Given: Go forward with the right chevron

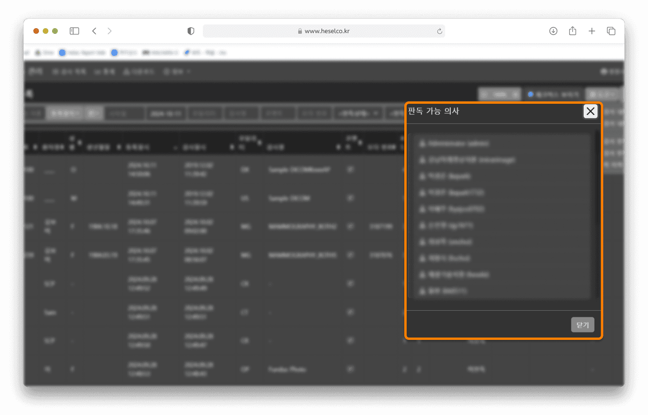Looking at the screenshot, I should (109, 31).
